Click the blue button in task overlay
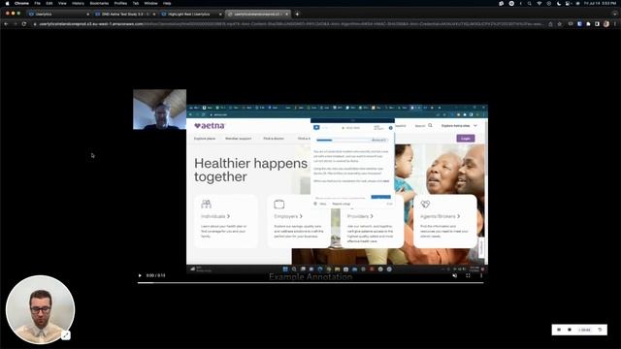The image size is (621, 349). [380, 197]
